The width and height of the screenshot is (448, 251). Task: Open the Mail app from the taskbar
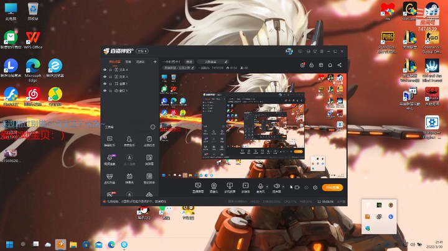click(99, 245)
